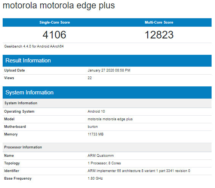Select the ARM implementer identifier text
This screenshot has width=215, height=188.
coord(139,171)
